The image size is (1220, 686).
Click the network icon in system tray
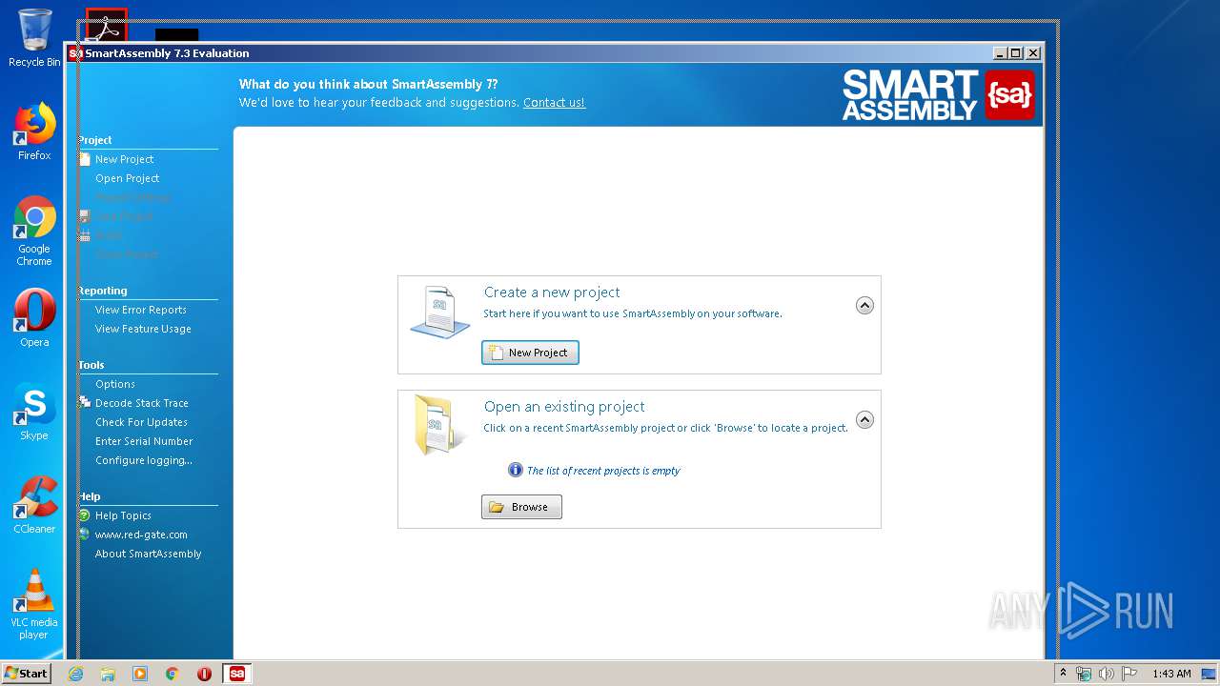point(1084,674)
